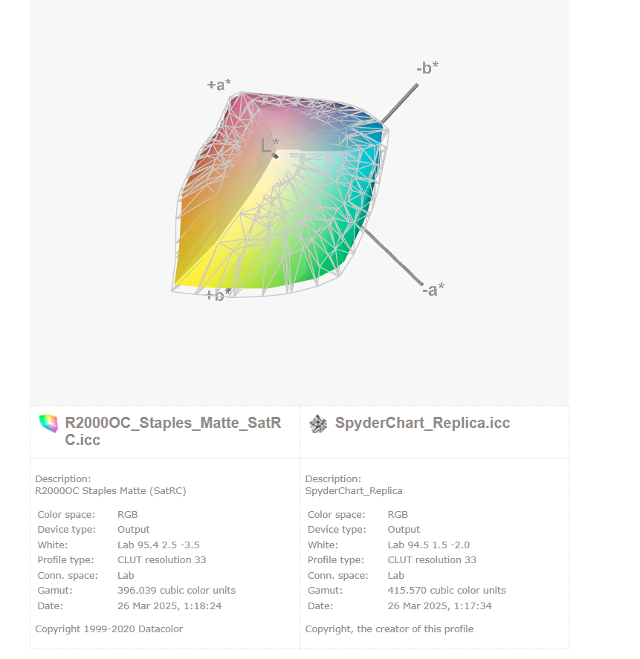Select the R2000OC_Staples_Matte_SatRC.icc profile title
Image resolution: width=640 pixels, height=659 pixels.
(172, 431)
